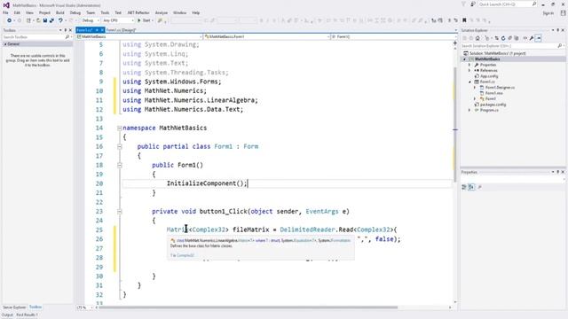Click Solution Explorer Collapse All icon

(509, 38)
